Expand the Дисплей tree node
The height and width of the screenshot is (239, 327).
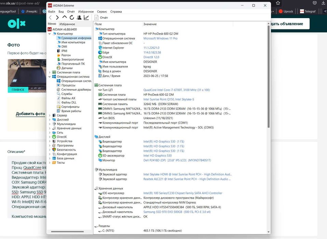tap(50, 120)
